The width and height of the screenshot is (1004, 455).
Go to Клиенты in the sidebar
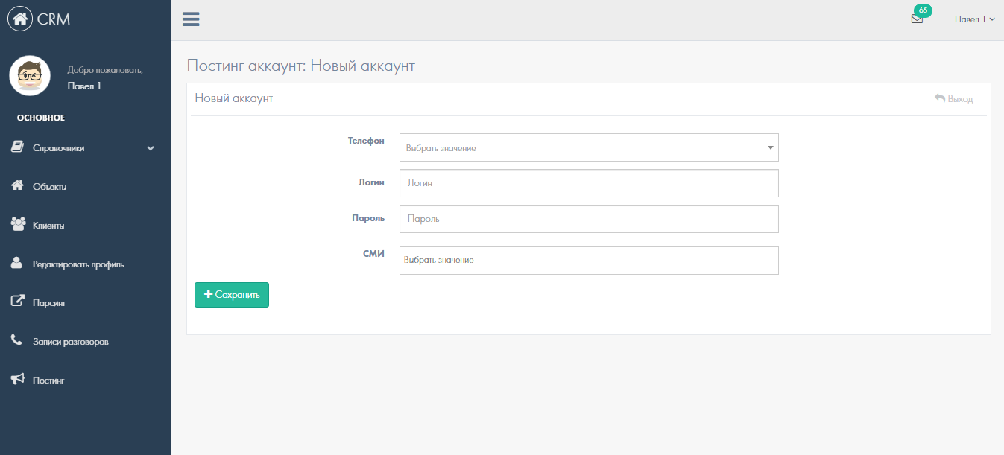(48, 226)
